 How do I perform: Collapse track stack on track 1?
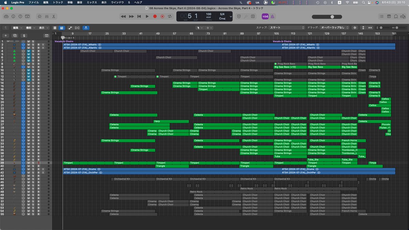pyautogui.click(x=8, y=41)
